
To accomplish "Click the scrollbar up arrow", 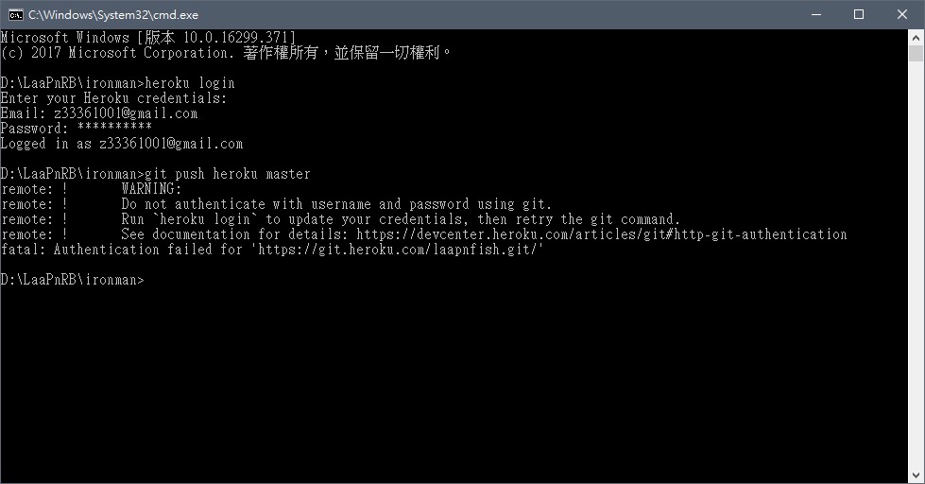I will click(916, 38).
